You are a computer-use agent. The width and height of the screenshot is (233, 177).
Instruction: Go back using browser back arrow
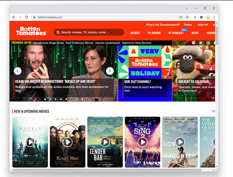(14, 17)
